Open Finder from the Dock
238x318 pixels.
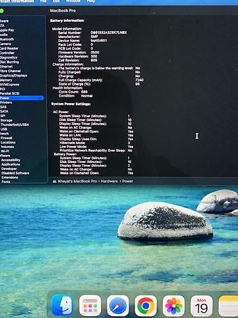[x=62, y=305]
